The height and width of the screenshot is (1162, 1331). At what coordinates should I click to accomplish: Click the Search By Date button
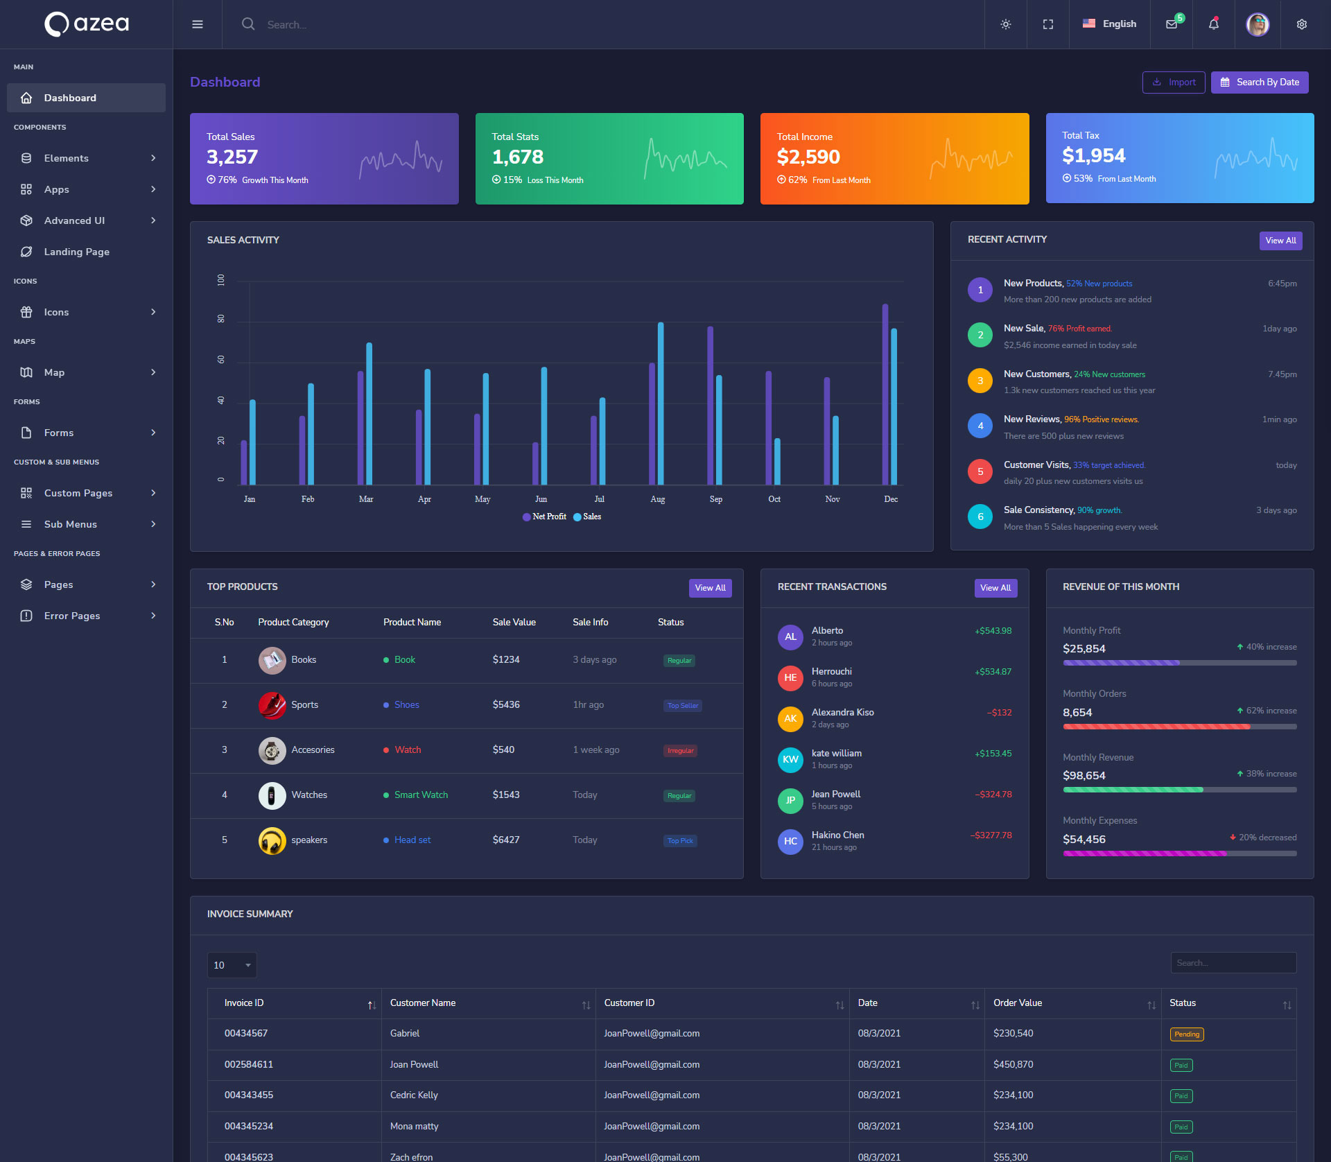[1259, 83]
